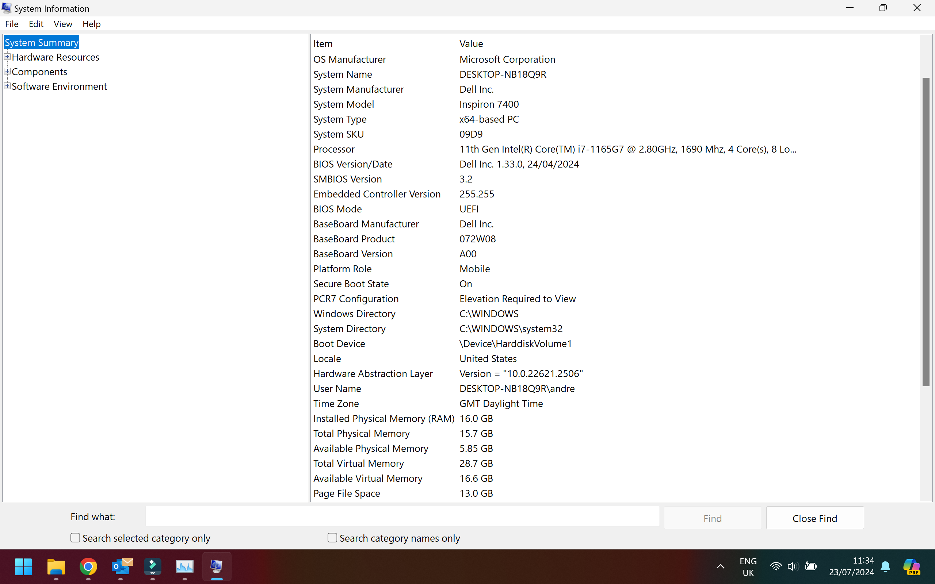Open the Resource Monitor taskbar icon

pyautogui.click(x=185, y=566)
